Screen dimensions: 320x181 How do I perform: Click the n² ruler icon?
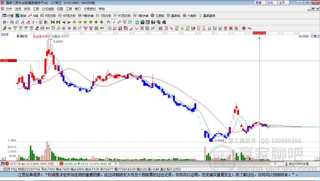tap(53, 28)
